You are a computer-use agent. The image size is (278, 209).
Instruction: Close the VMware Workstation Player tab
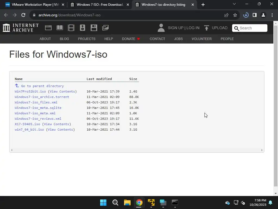pyautogui.click(x=63, y=5)
